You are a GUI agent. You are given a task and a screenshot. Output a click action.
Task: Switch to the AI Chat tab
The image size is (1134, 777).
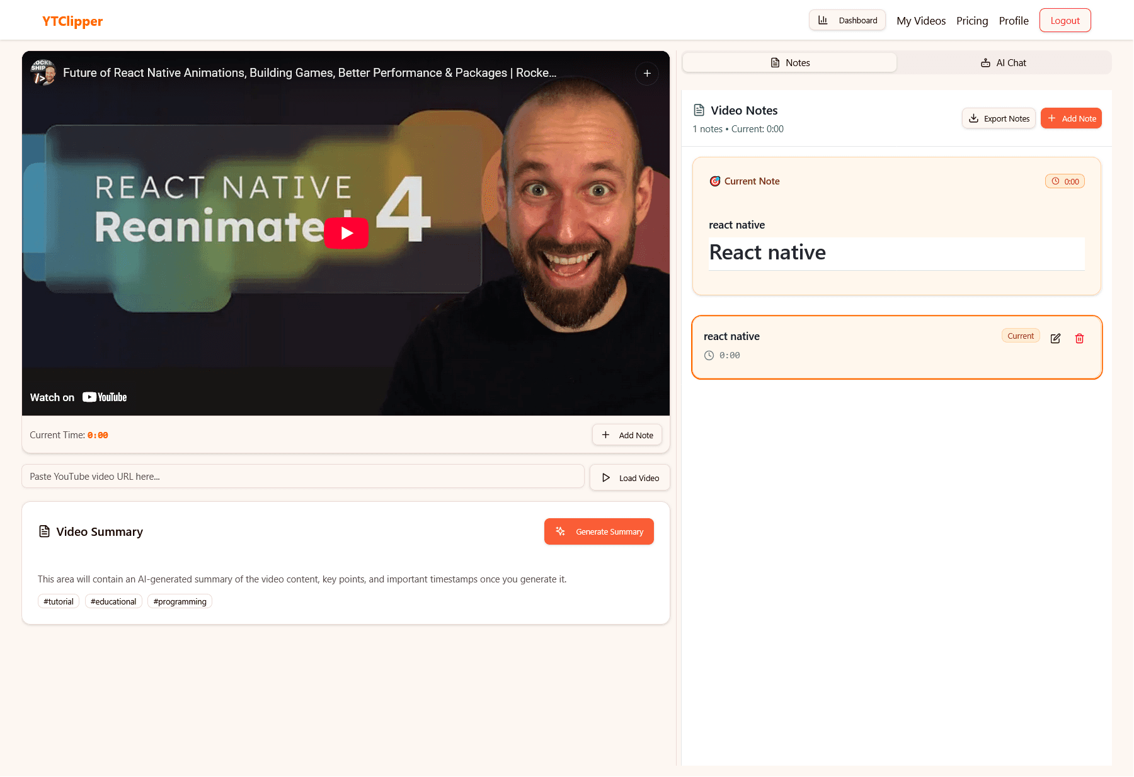1004,62
